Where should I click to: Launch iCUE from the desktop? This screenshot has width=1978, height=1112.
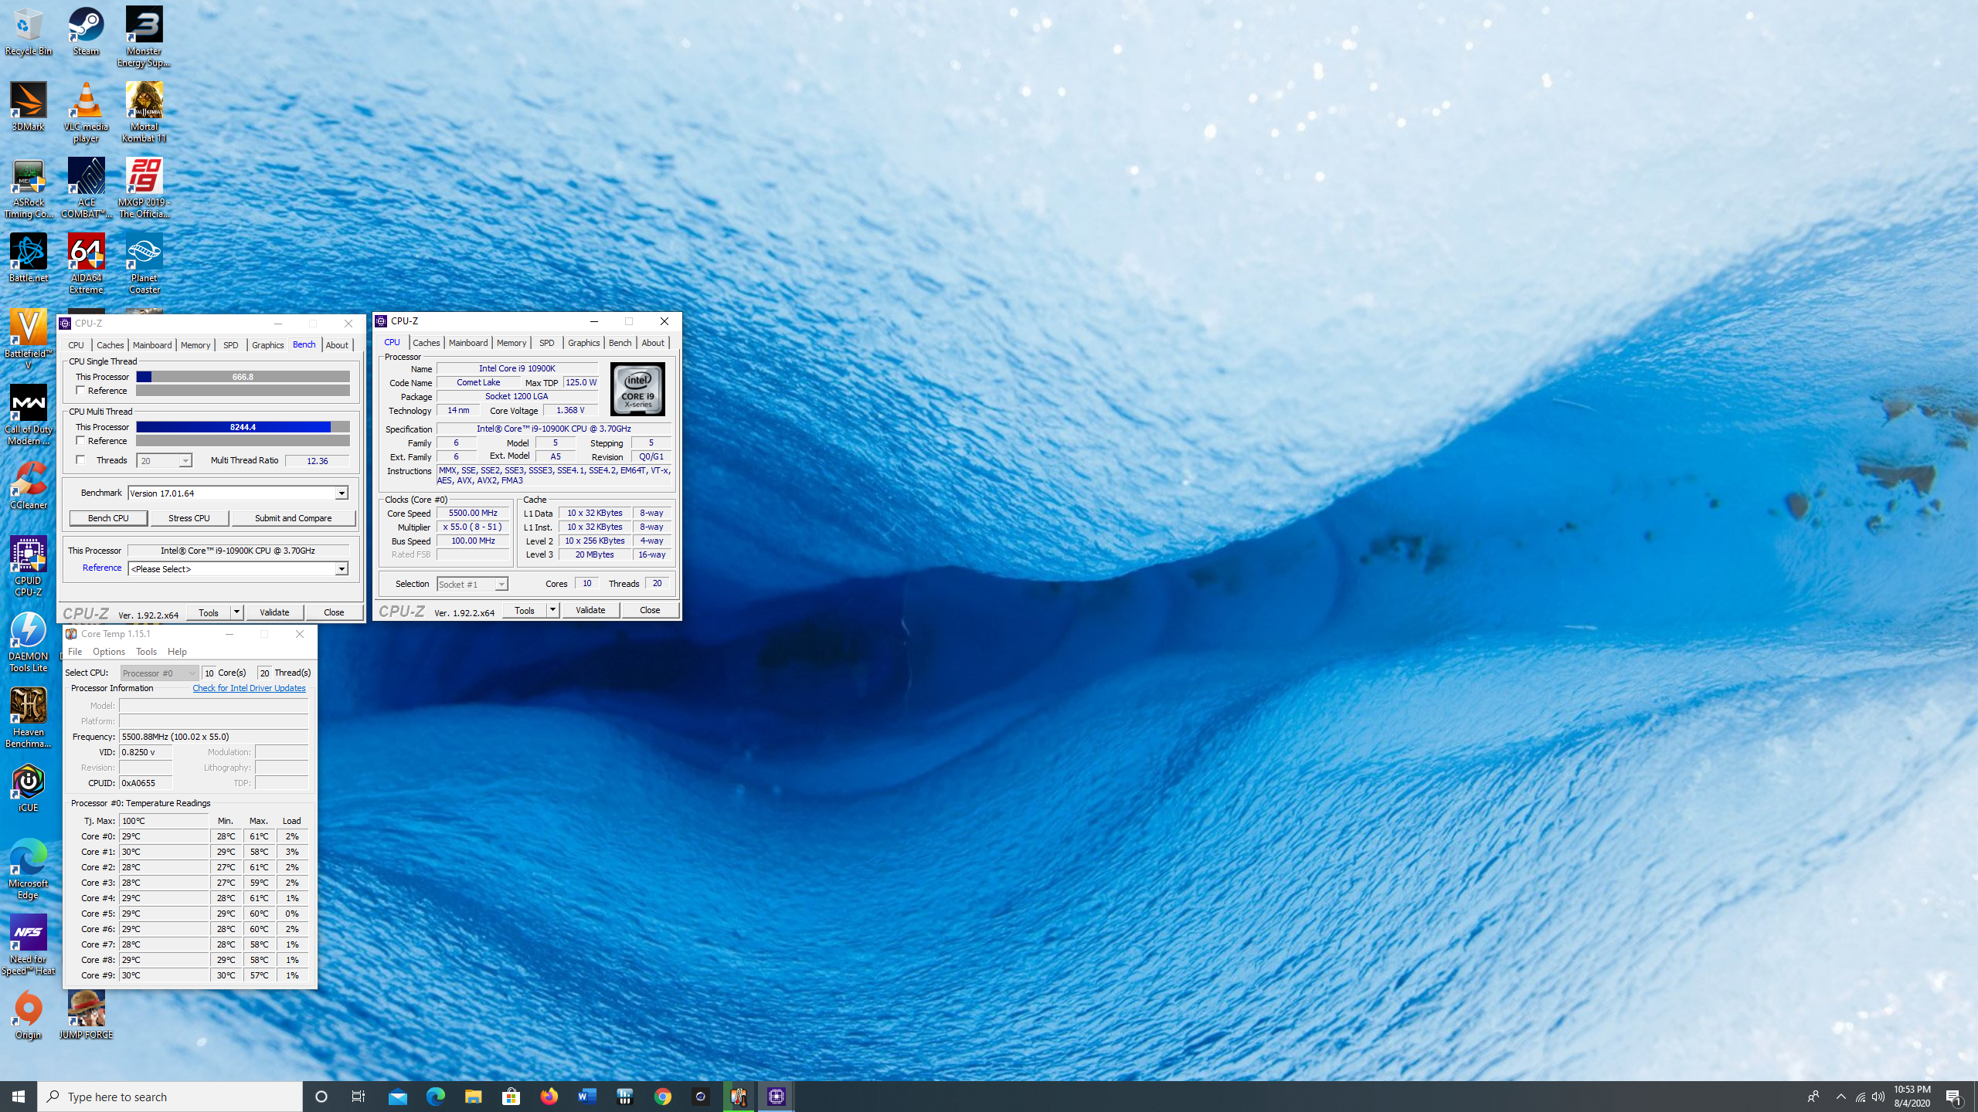(x=29, y=788)
